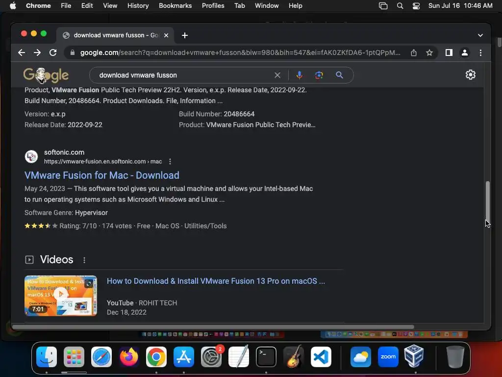Open the Chrome app menu
The height and width of the screenshot is (377, 502).
[38, 6]
